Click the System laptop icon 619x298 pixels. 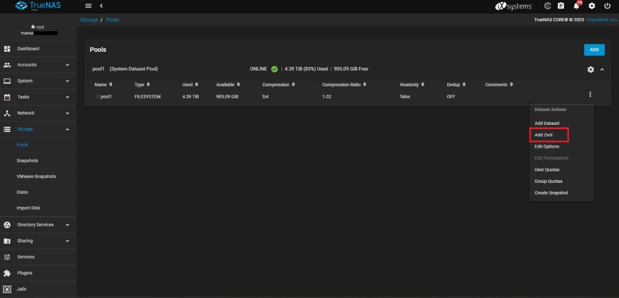7,81
